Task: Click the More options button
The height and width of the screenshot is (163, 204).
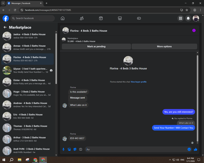Action: coord(164,46)
